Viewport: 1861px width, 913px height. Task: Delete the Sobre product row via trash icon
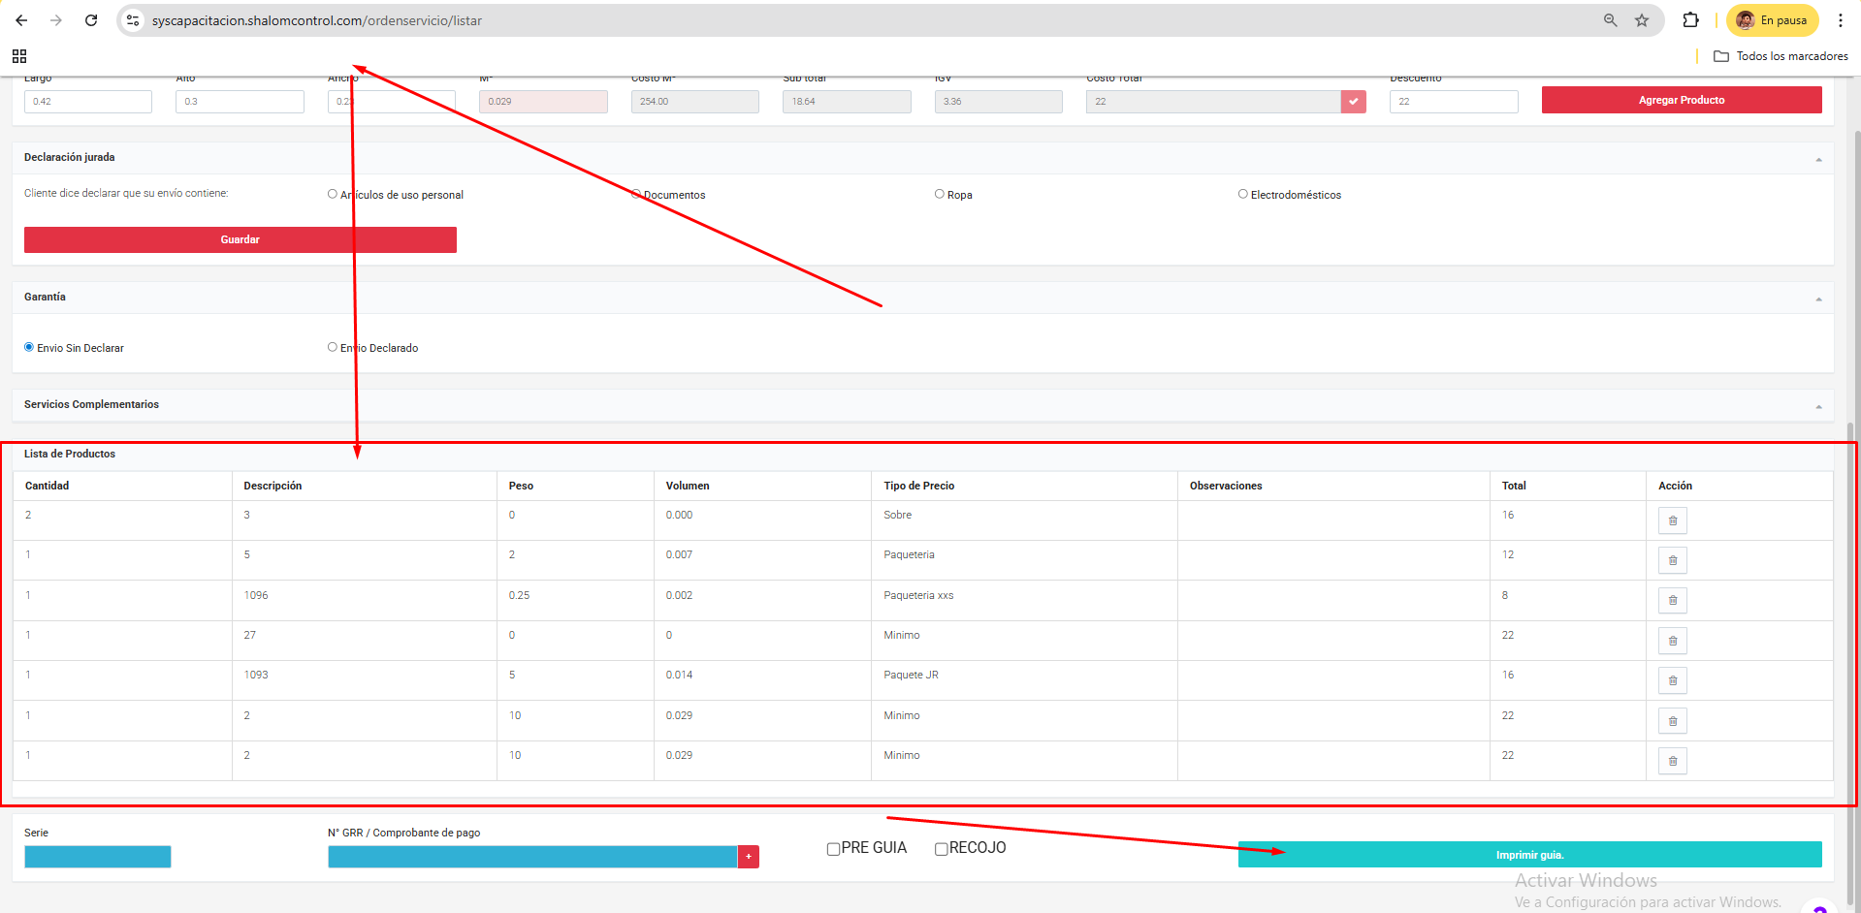(1672, 521)
